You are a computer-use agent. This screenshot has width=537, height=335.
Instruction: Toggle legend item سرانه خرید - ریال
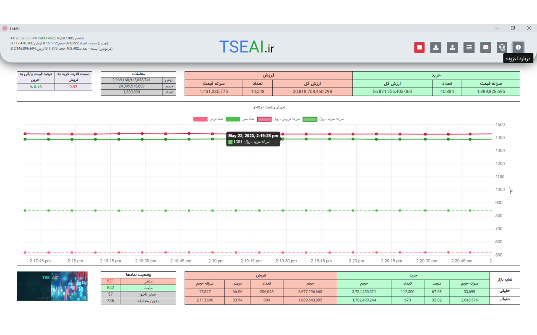click(x=323, y=119)
